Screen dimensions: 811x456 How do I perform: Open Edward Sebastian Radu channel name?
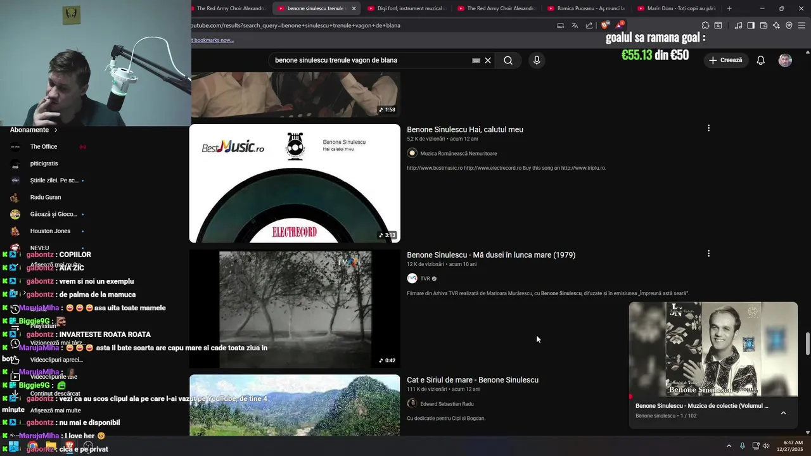click(x=447, y=404)
